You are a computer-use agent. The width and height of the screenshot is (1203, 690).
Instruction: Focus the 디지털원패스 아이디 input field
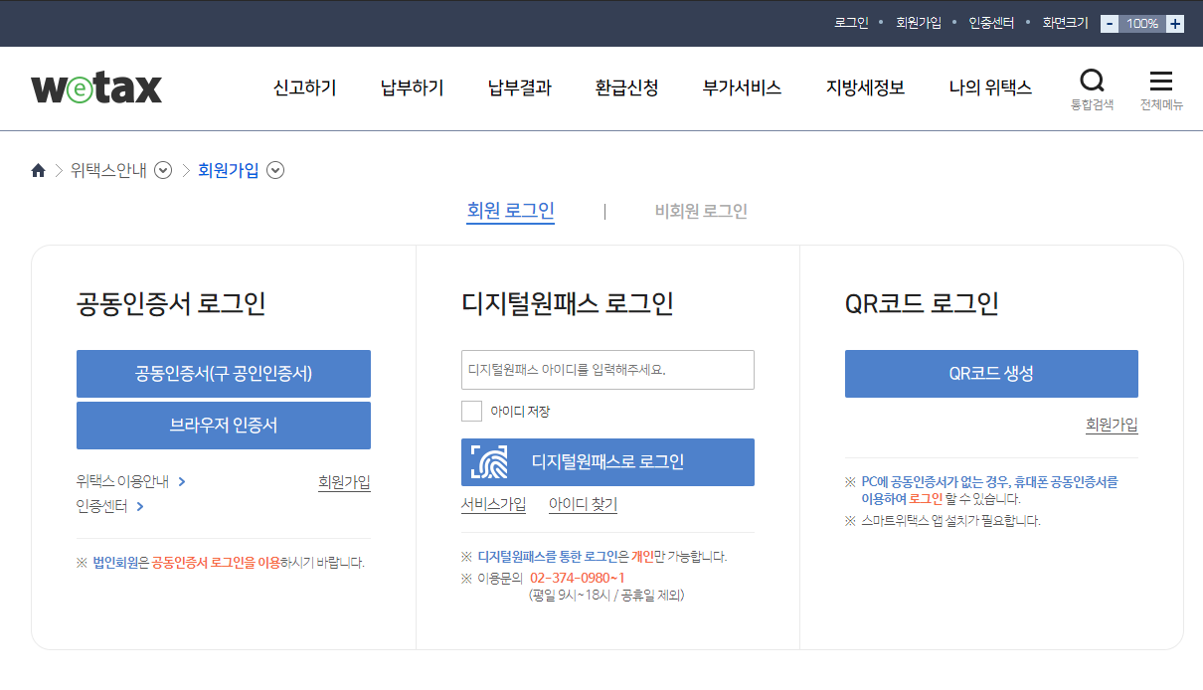coord(607,370)
